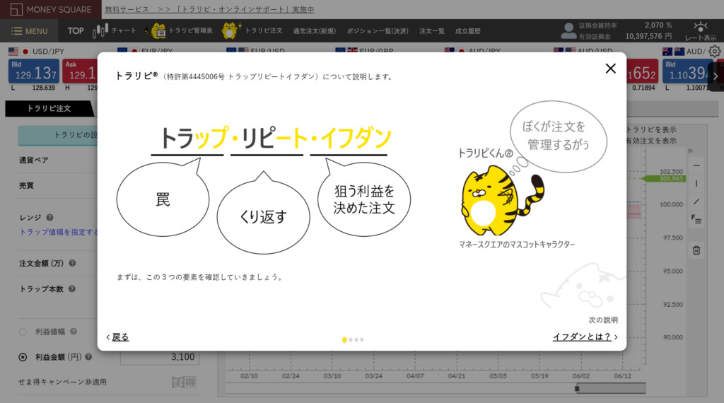The height and width of the screenshot is (403, 724).
Task: Click the トラリピくん mascot image
Action: tap(503, 201)
